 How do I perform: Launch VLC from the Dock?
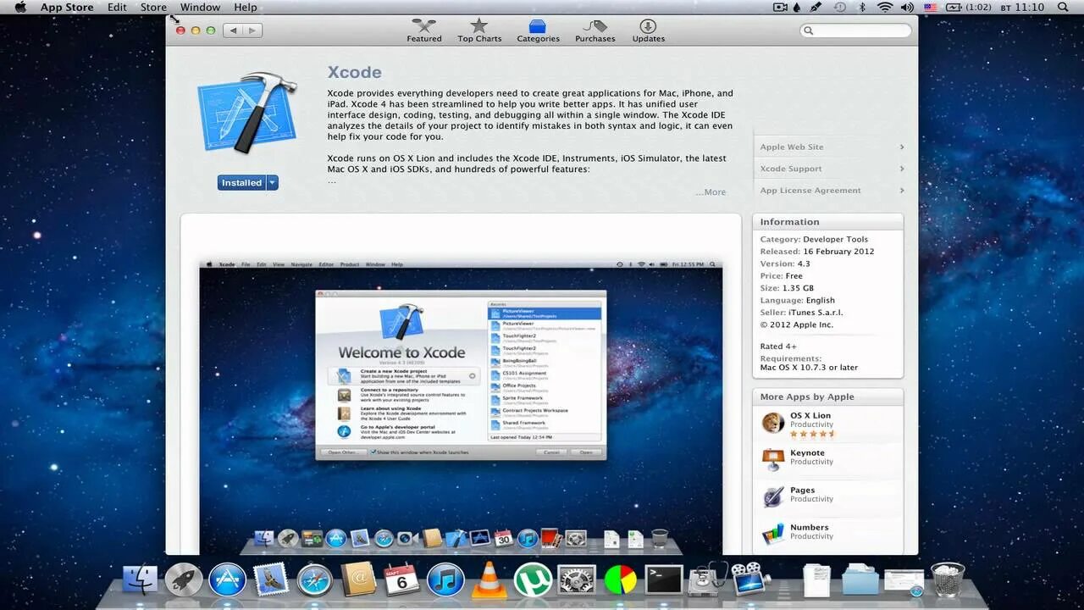[x=489, y=580]
